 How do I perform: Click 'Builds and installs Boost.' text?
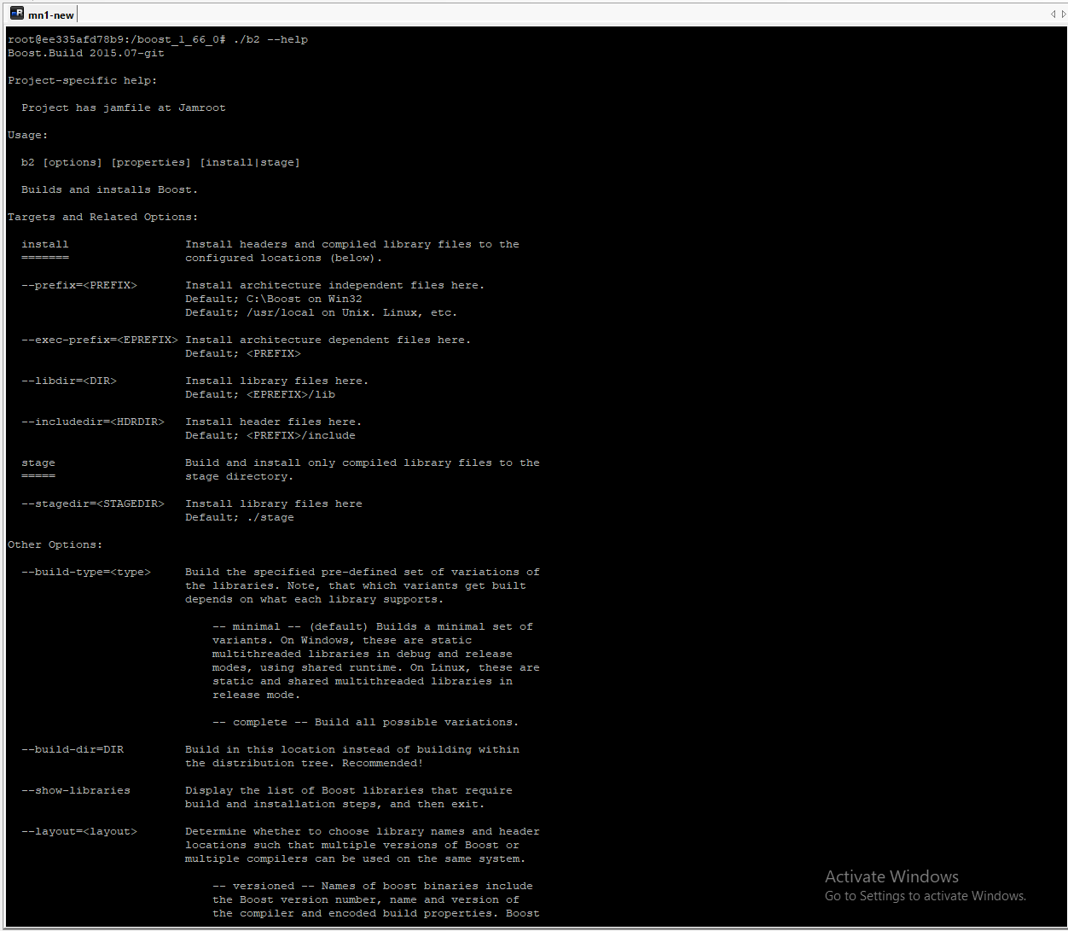(x=109, y=189)
